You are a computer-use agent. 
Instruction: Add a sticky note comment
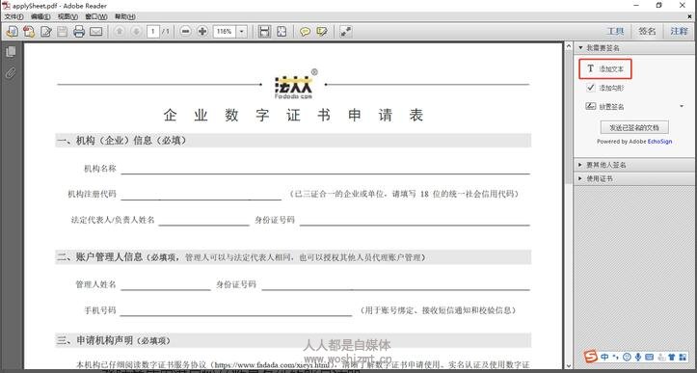305,32
